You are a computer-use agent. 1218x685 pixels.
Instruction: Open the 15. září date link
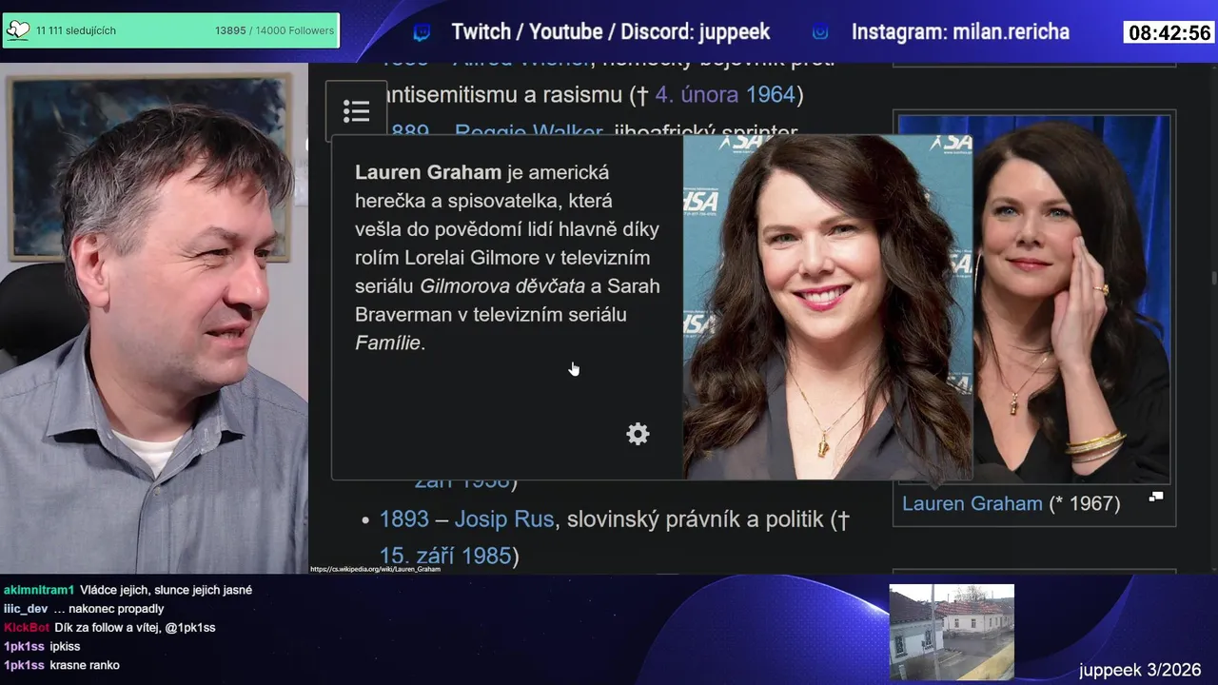tap(420, 556)
